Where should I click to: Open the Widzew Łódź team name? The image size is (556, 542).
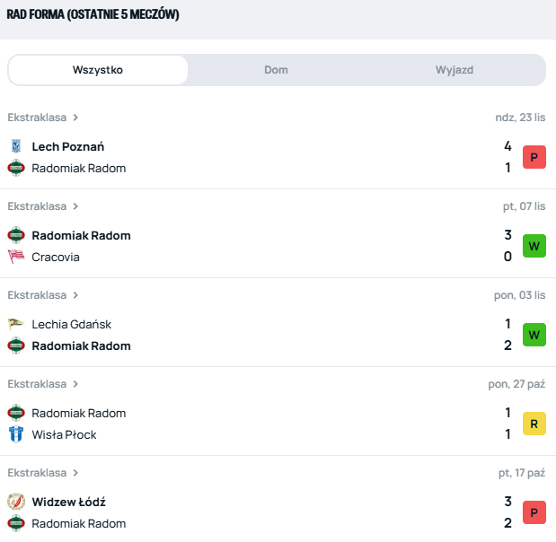click(x=68, y=502)
